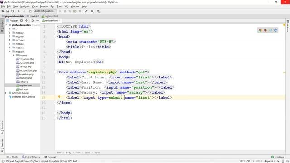Expand the images folder

pyautogui.click(x=13, y=55)
